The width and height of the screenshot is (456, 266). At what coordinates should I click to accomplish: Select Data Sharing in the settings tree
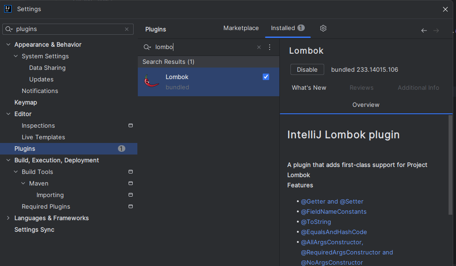(x=47, y=68)
